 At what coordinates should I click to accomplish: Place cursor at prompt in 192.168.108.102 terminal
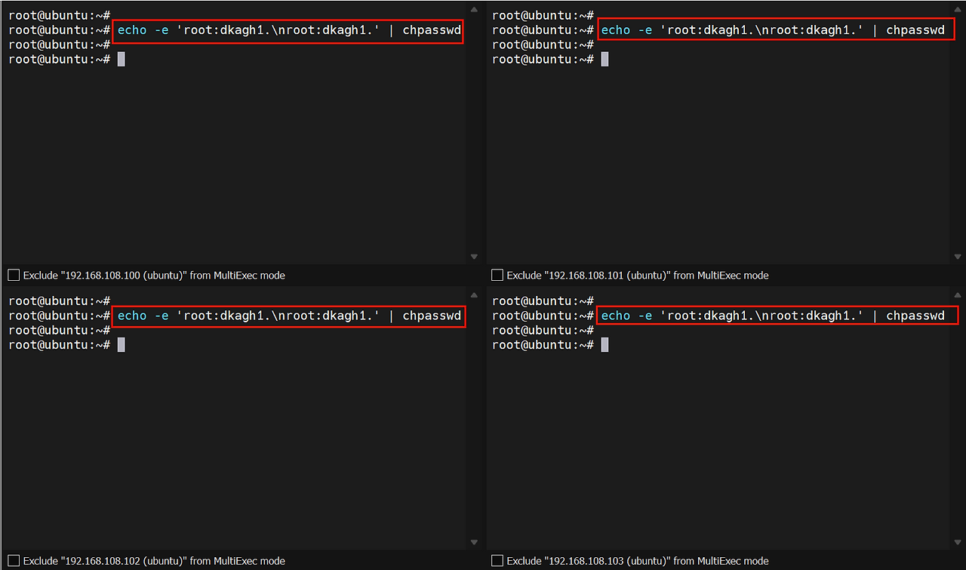point(121,345)
